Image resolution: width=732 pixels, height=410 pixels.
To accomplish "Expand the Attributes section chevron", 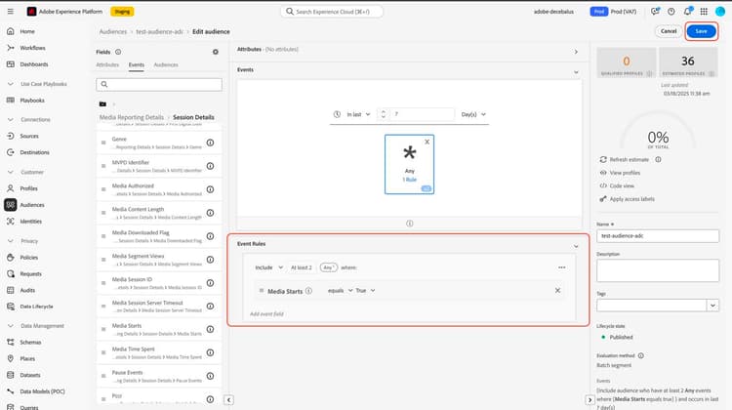I will [x=576, y=52].
